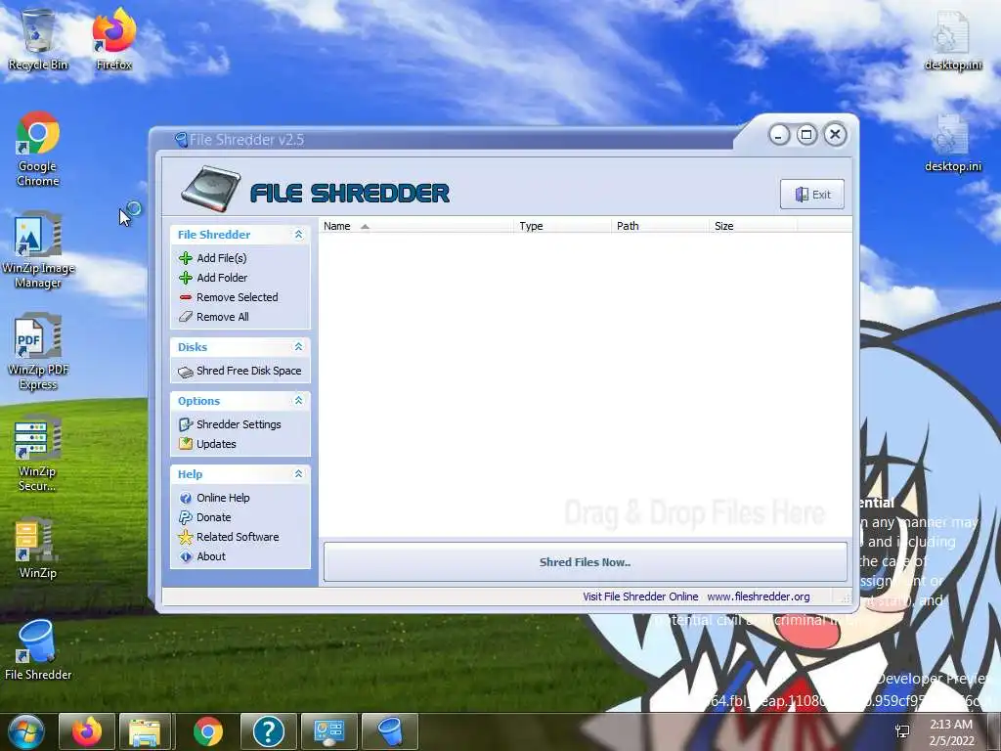The height and width of the screenshot is (751, 1001).
Task: Click the blue question mark taskbar icon
Action: (268, 731)
